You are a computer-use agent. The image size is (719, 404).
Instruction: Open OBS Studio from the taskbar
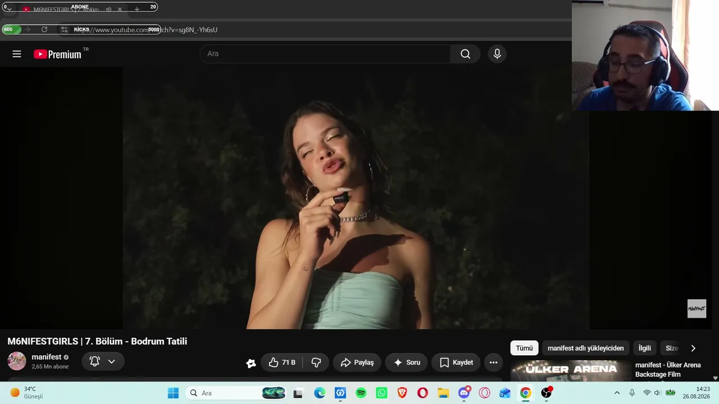pyautogui.click(x=546, y=393)
